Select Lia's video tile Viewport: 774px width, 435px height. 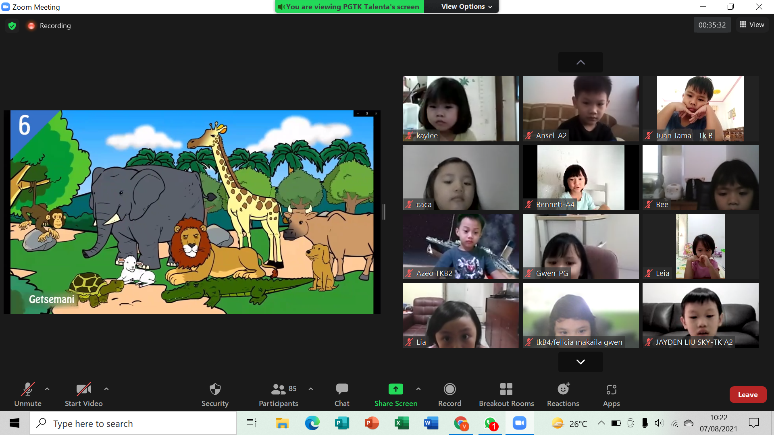coord(461,315)
